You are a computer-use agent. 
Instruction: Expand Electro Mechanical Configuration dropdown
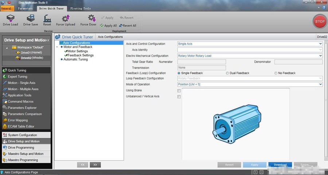pos(250,56)
